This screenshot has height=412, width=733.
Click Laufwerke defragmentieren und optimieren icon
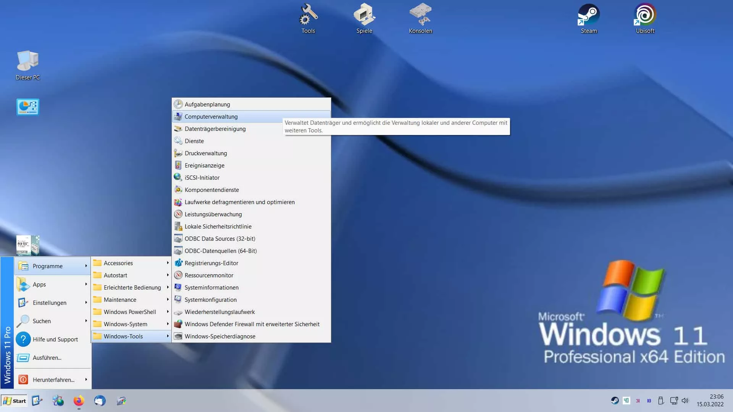pos(178,202)
